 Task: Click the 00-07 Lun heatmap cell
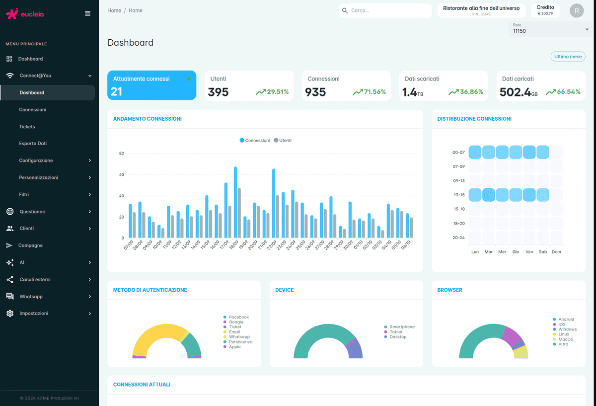(475, 152)
